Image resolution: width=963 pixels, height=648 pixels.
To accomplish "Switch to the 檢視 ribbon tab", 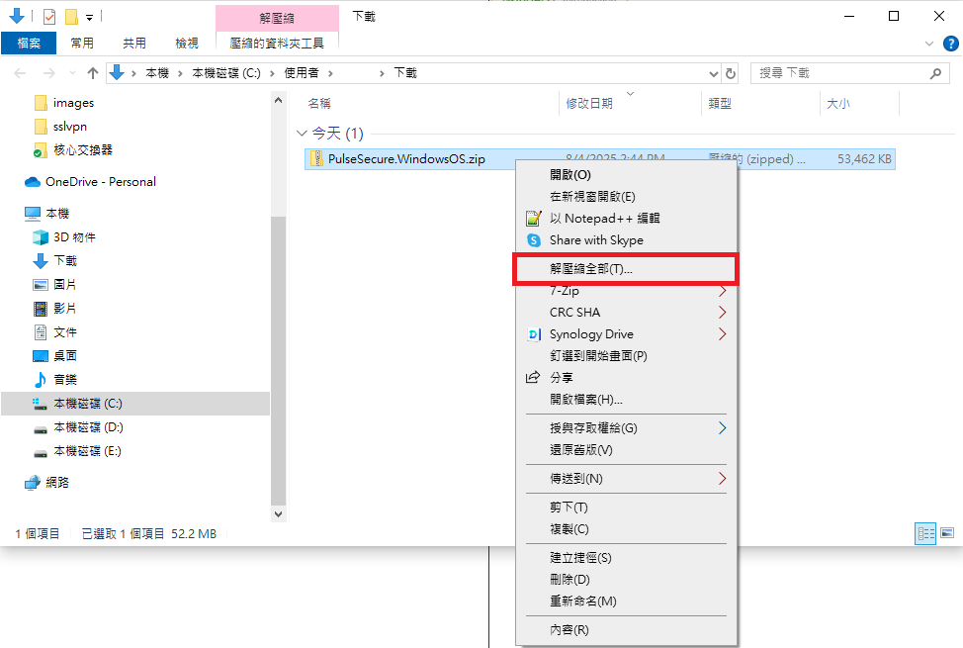I will [187, 44].
